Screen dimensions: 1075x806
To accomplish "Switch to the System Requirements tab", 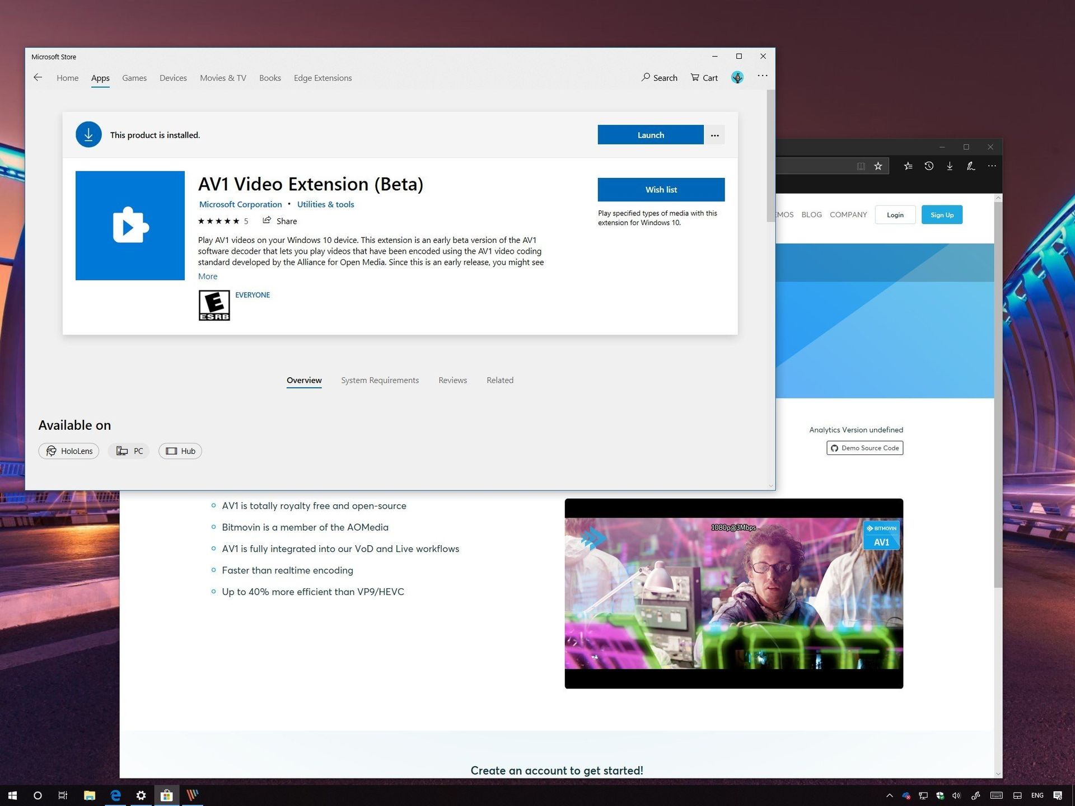I will point(380,380).
